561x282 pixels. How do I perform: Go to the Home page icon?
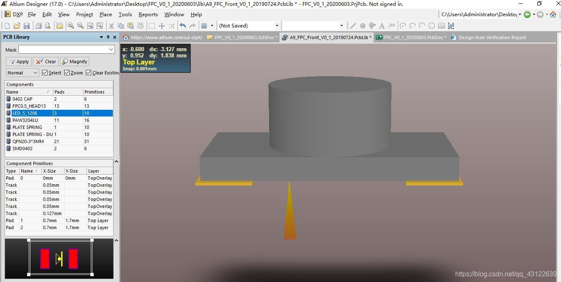pos(553,15)
